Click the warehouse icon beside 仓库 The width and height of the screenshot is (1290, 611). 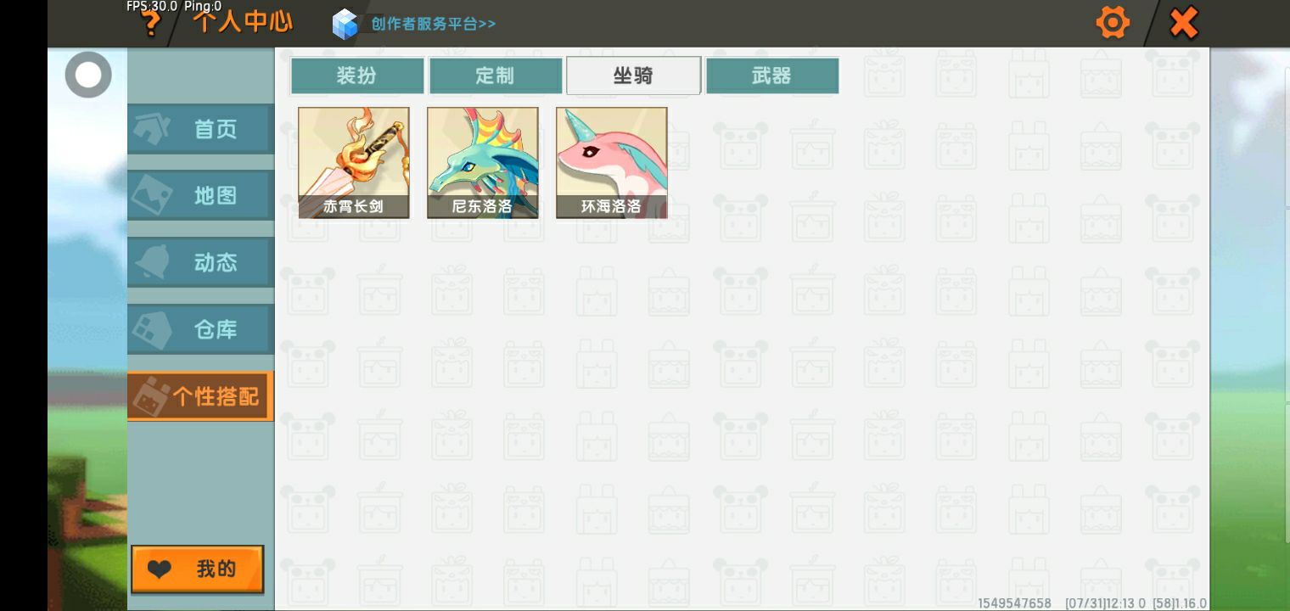[x=153, y=328]
